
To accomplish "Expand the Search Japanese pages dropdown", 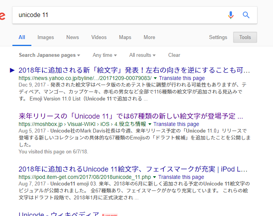I will 50,55.
